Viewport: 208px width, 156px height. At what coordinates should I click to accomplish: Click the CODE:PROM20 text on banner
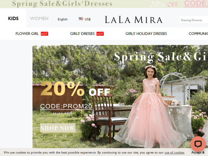pyautogui.click(x=66, y=106)
